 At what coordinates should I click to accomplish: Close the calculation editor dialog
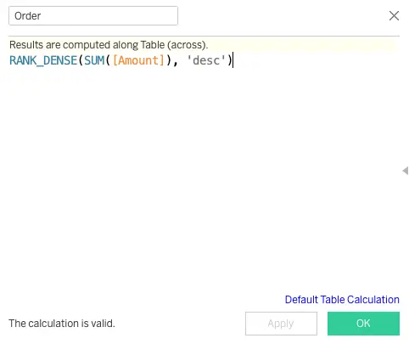[394, 16]
